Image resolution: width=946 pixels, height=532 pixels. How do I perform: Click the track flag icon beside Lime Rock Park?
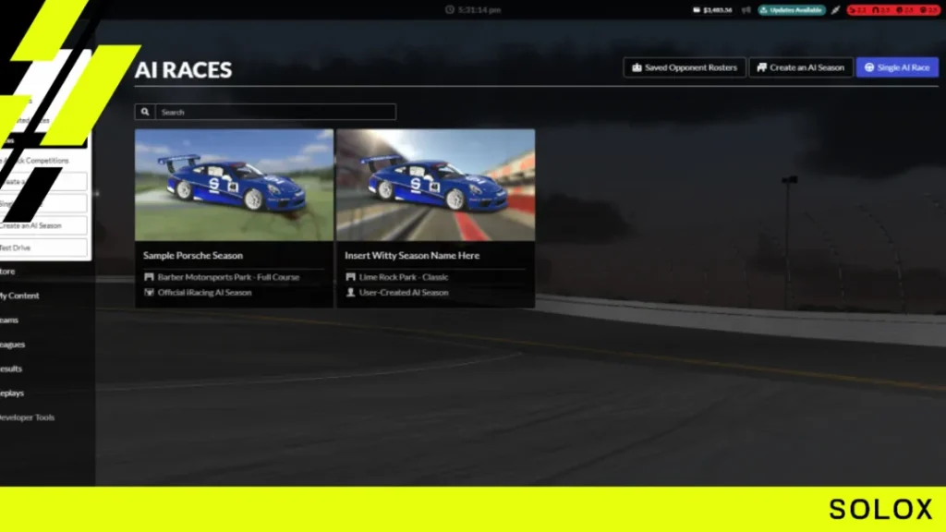click(x=350, y=277)
